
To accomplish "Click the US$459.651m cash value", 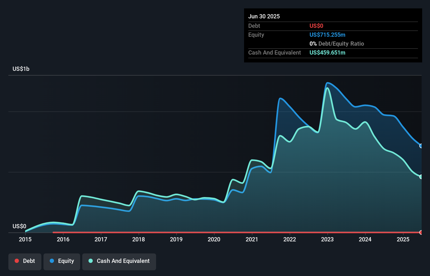I will click(327, 53).
